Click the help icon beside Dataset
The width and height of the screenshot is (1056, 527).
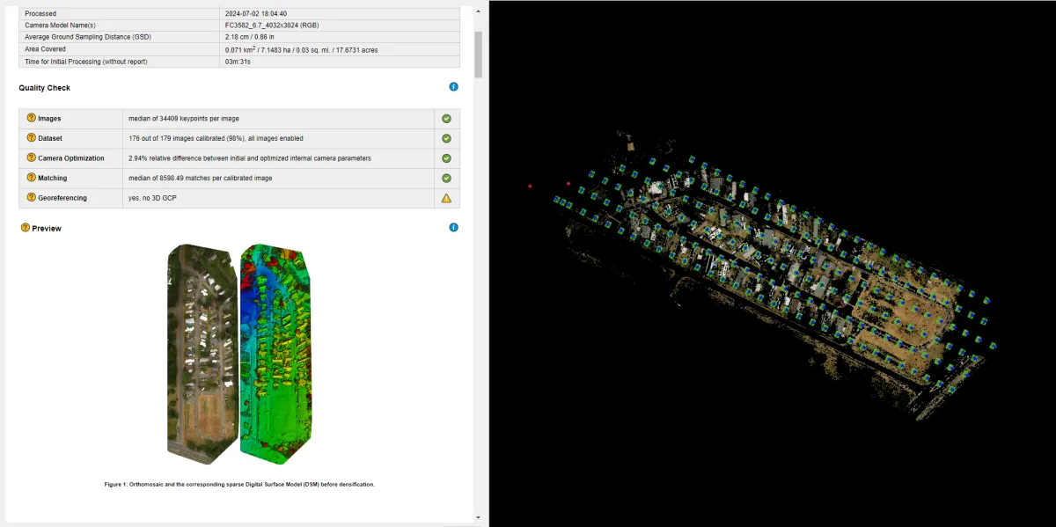[x=31, y=138]
